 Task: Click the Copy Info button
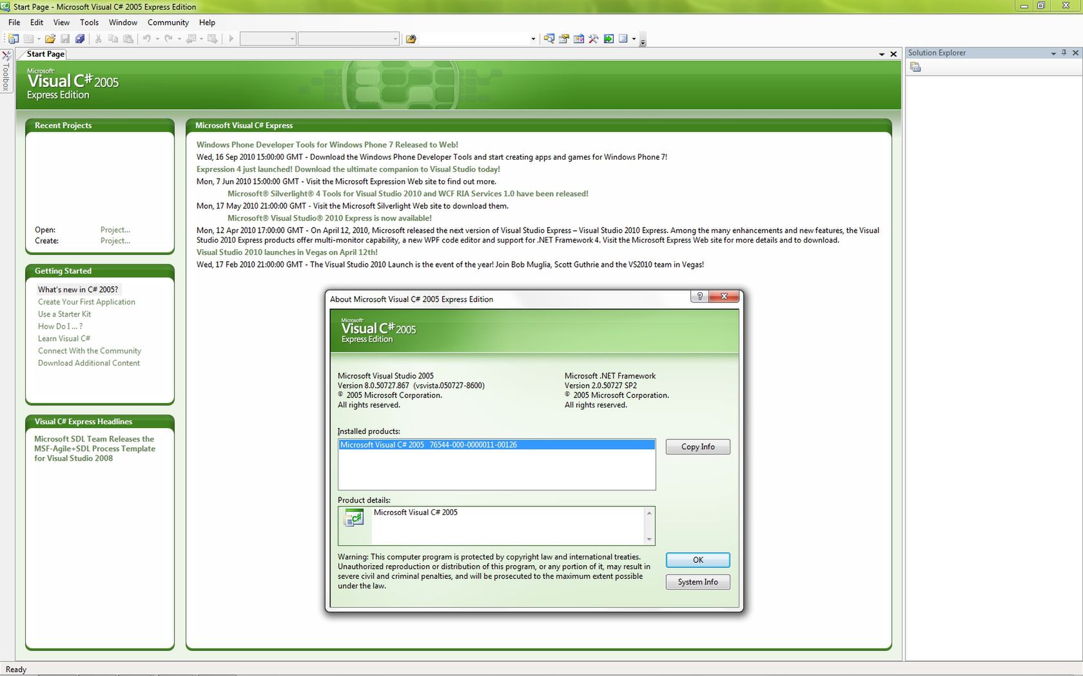click(697, 446)
